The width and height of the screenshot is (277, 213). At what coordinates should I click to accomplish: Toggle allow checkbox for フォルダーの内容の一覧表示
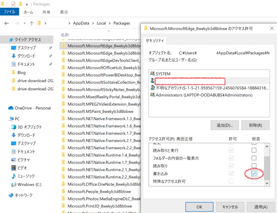231,158
